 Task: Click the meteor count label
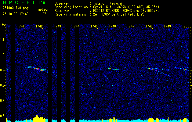point(43,9)
